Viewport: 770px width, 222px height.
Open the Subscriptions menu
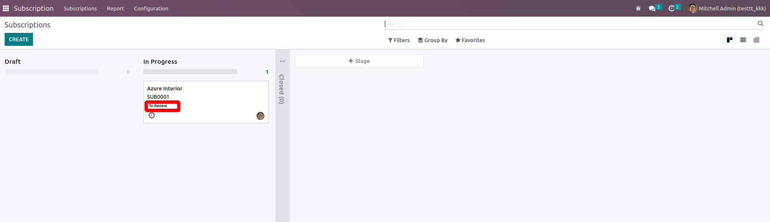[80, 8]
